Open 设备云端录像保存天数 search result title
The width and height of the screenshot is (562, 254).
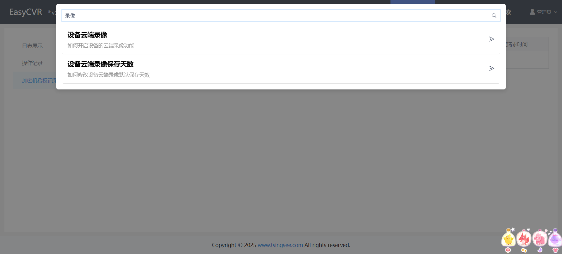(x=100, y=64)
